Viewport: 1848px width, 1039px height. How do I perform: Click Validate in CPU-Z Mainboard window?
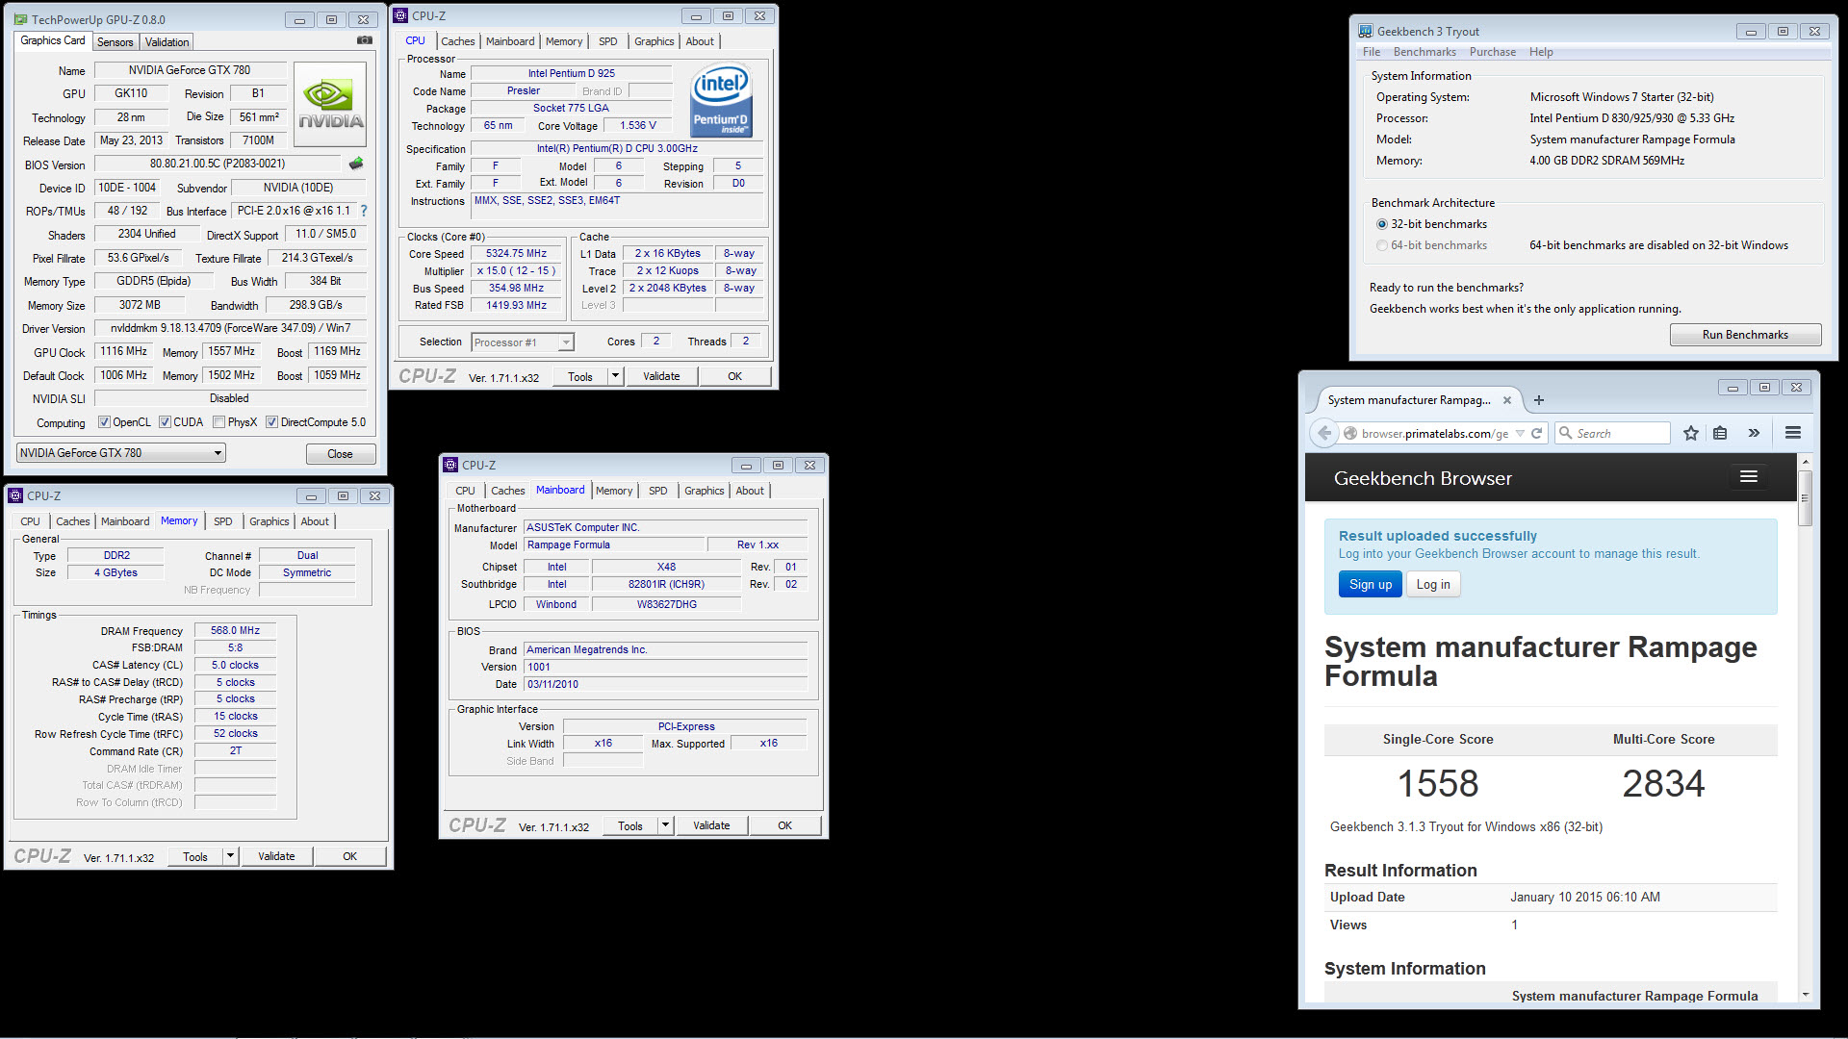711,825
